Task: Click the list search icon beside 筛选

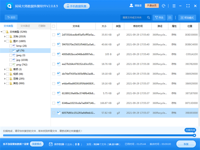Action: click(170, 17)
